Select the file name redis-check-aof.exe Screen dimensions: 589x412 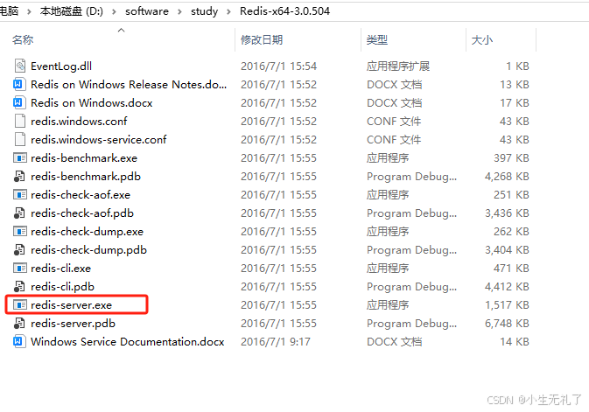(81, 195)
